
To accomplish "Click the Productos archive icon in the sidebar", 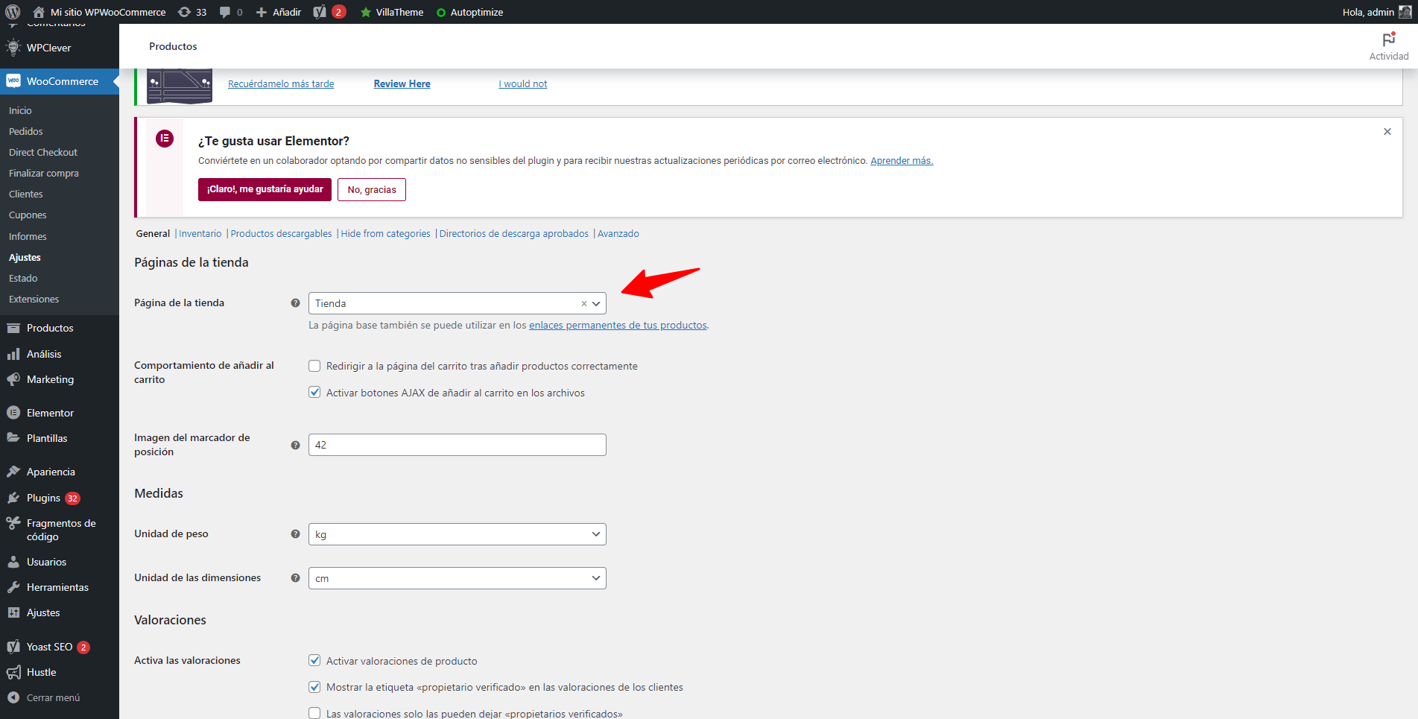I will (13, 328).
